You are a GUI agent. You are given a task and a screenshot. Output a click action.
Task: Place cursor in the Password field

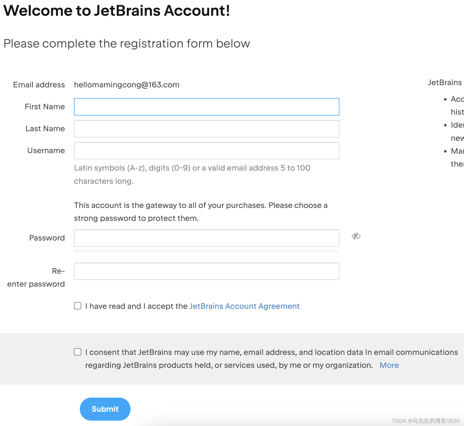(x=207, y=238)
